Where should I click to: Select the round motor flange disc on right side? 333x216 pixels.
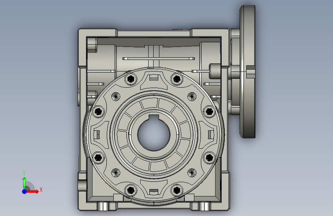(248, 71)
